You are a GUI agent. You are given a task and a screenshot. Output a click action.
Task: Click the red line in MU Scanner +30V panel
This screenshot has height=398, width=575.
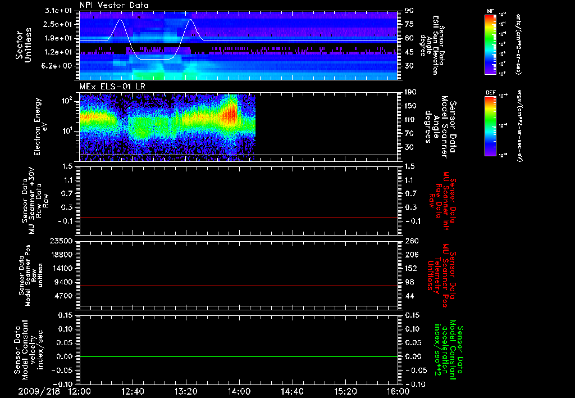coord(239,218)
